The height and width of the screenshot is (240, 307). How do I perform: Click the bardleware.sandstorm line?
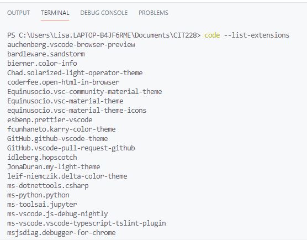pos(46,54)
